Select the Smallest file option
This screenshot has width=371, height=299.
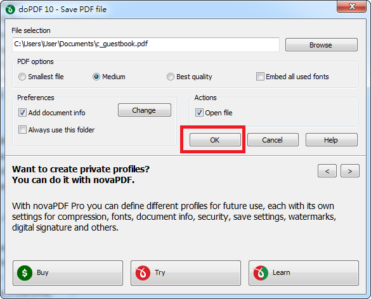[x=22, y=77]
